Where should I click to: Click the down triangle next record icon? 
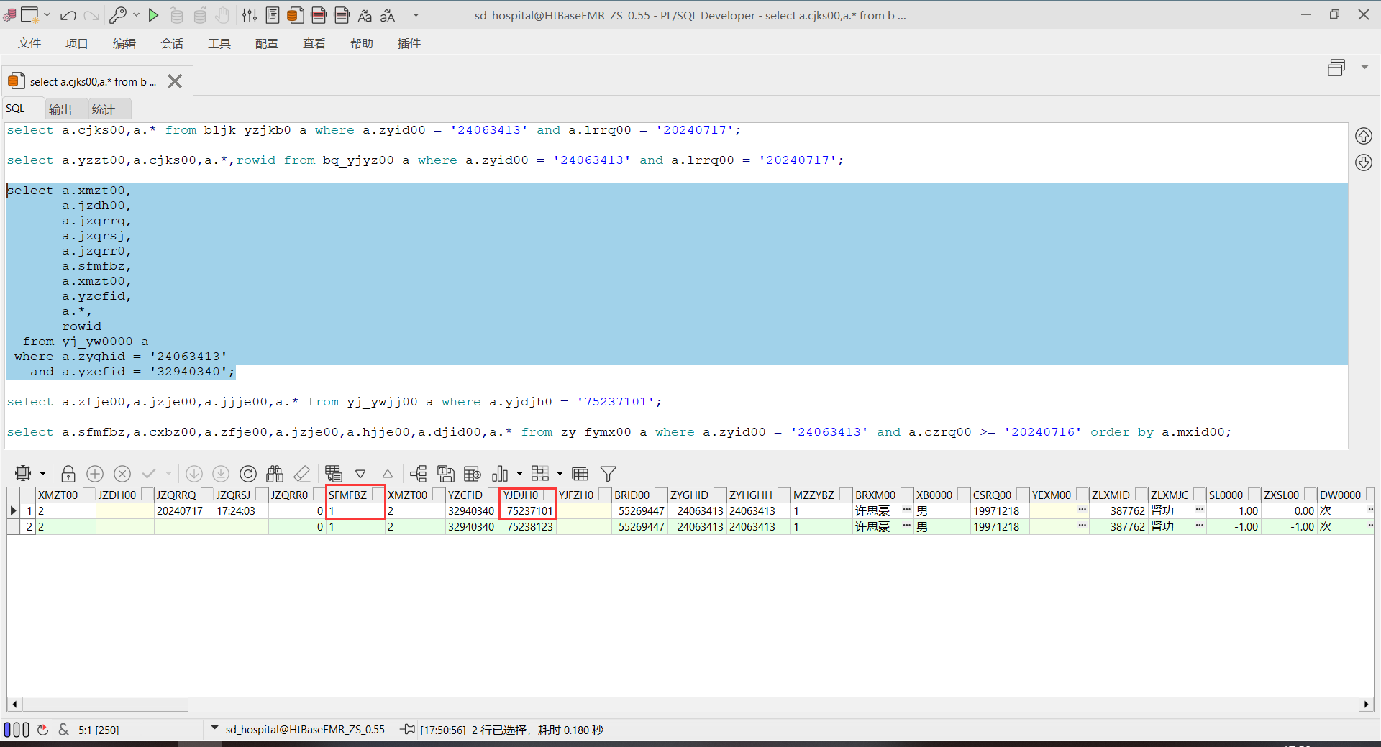(x=360, y=474)
